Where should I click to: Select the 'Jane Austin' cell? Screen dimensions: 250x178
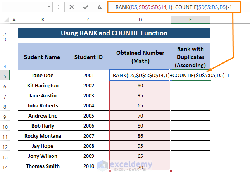point(43,95)
